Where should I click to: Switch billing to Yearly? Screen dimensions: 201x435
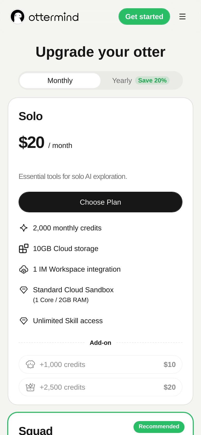(x=141, y=81)
